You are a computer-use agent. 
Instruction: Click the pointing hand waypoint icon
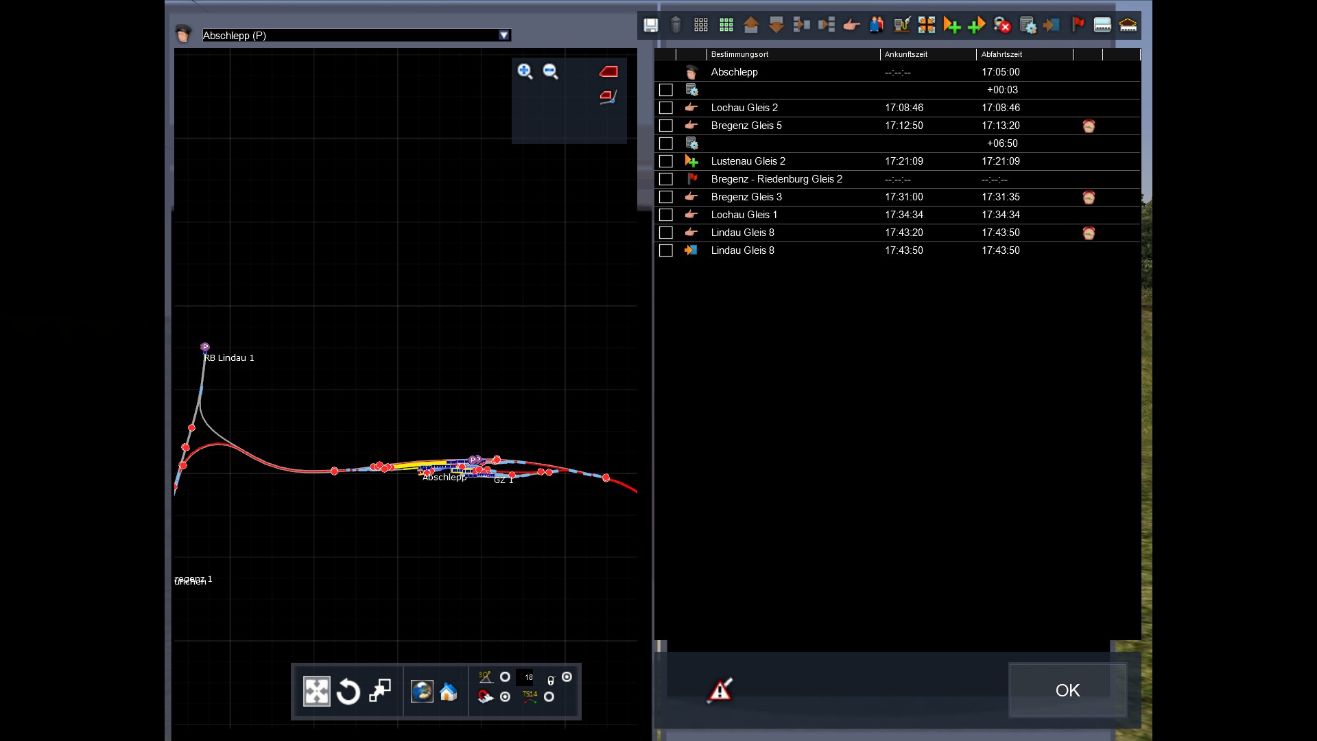point(851,25)
